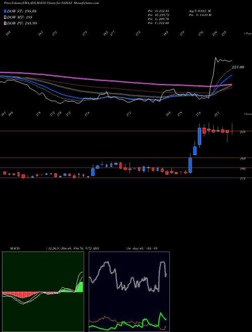Click the Pre V: 1.613 M value
The image size is (252, 332).
pyautogui.click(x=201, y=15)
